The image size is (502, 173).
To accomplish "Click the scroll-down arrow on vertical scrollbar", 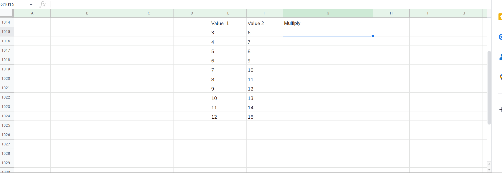I will point(489,170).
